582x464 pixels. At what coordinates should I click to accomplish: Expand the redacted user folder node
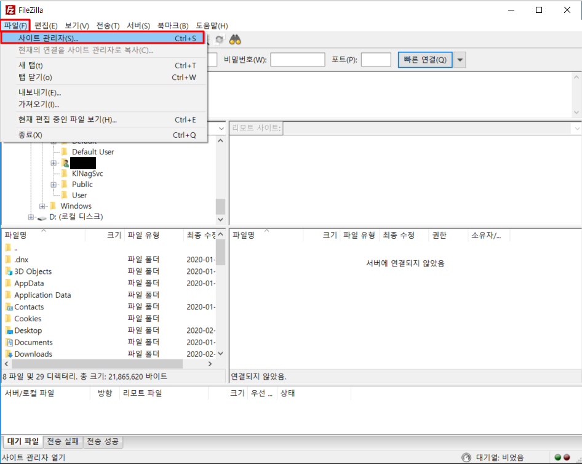point(54,163)
